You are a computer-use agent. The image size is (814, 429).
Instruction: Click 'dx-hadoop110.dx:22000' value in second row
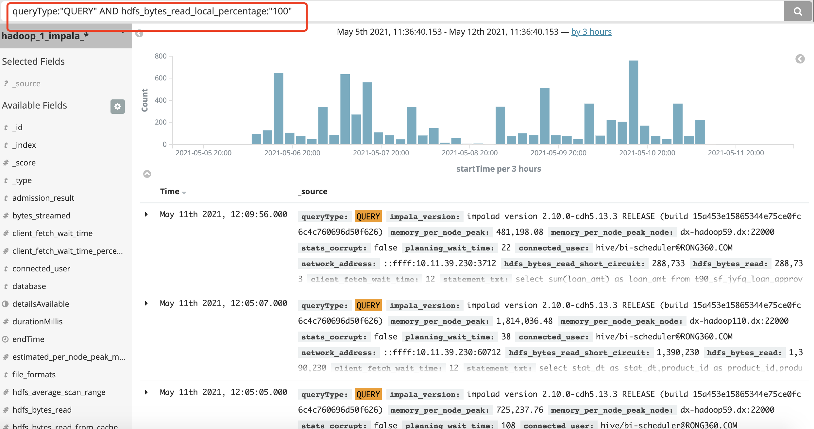[x=739, y=321]
